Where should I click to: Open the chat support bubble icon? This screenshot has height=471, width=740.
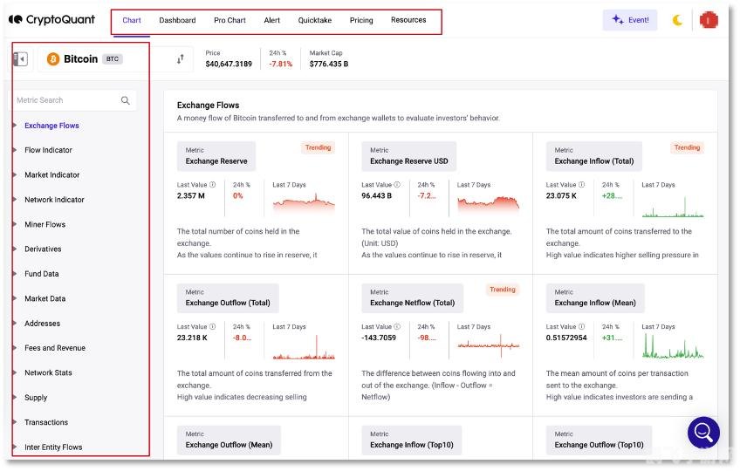coord(702,432)
